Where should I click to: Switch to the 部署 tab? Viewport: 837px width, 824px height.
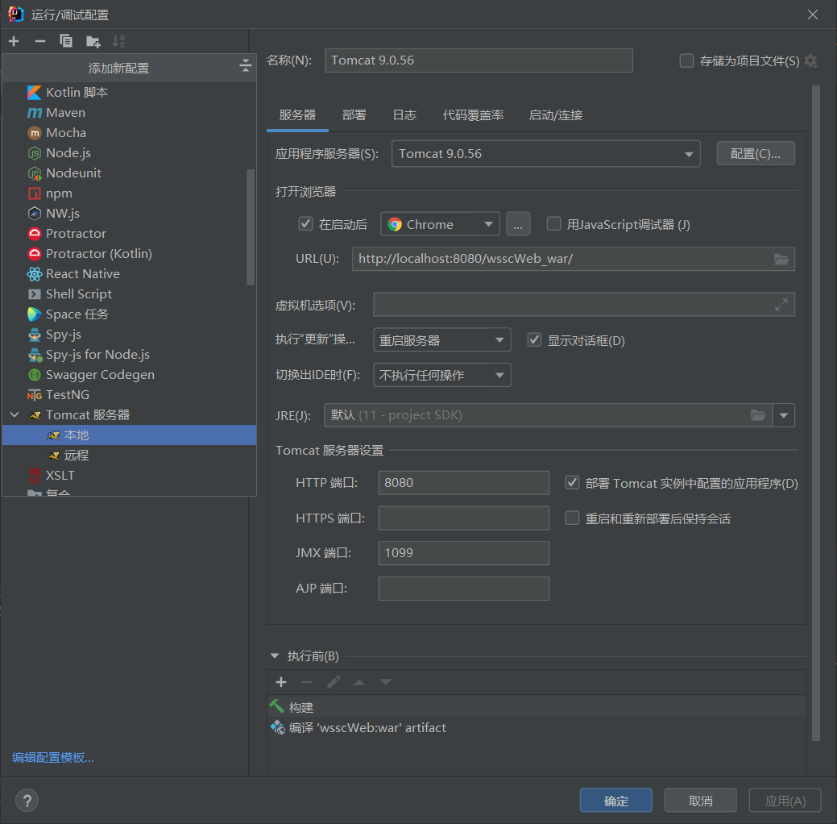click(354, 114)
